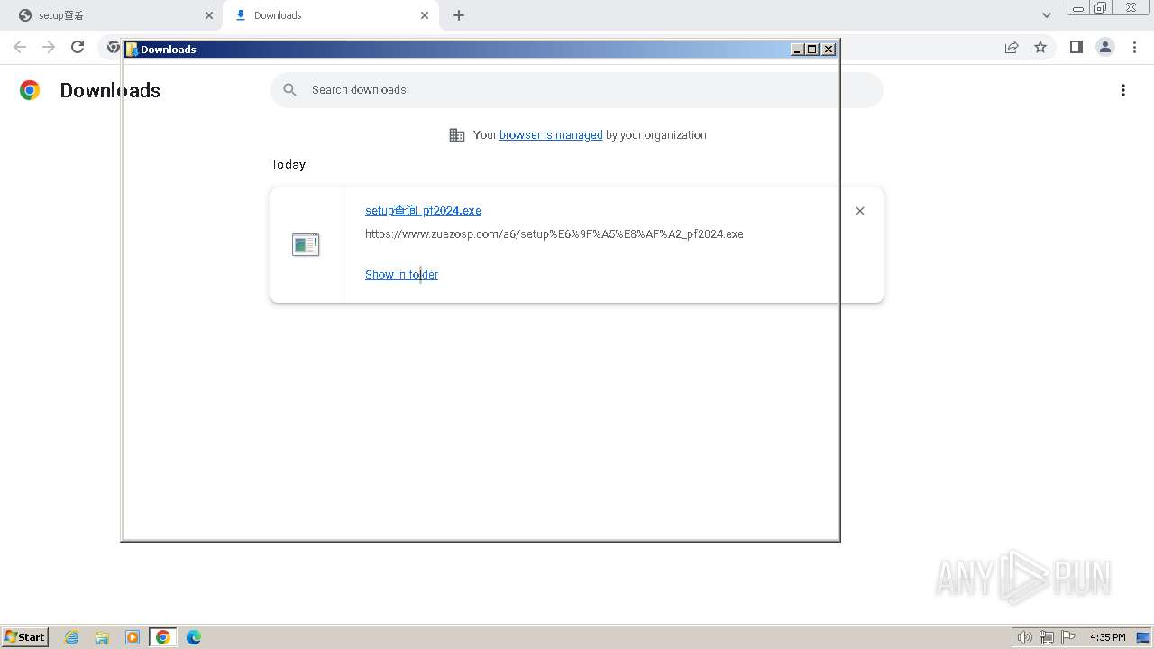The height and width of the screenshot is (649, 1154).
Task: Open the Action Center flag icon
Action: (1068, 637)
